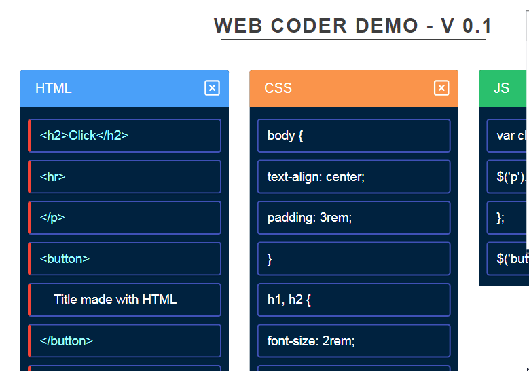Image resolution: width=529 pixels, height=371 pixels.
Task: Select the 'padding: 3rem;' line
Action: click(x=354, y=218)
